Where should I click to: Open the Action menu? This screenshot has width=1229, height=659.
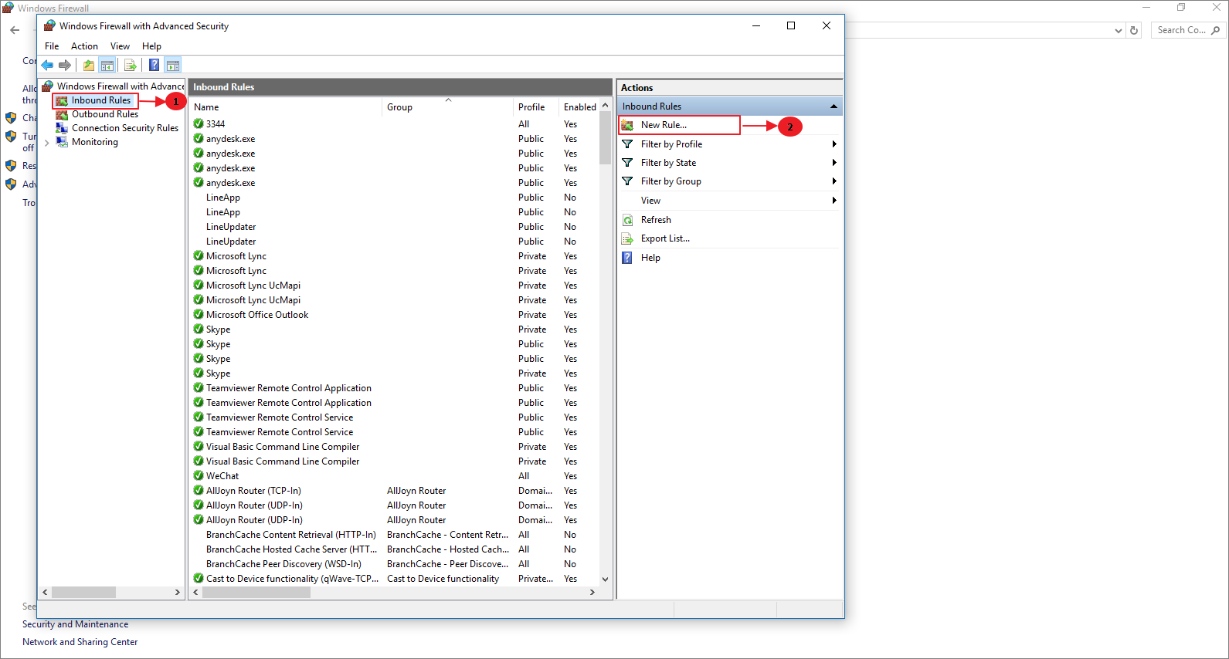[x=84, y=46]
